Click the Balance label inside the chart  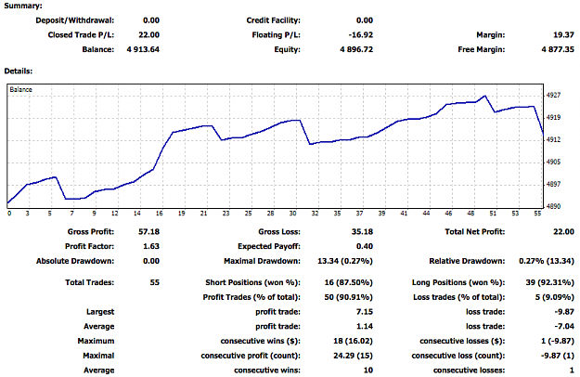tap(20, 89)
